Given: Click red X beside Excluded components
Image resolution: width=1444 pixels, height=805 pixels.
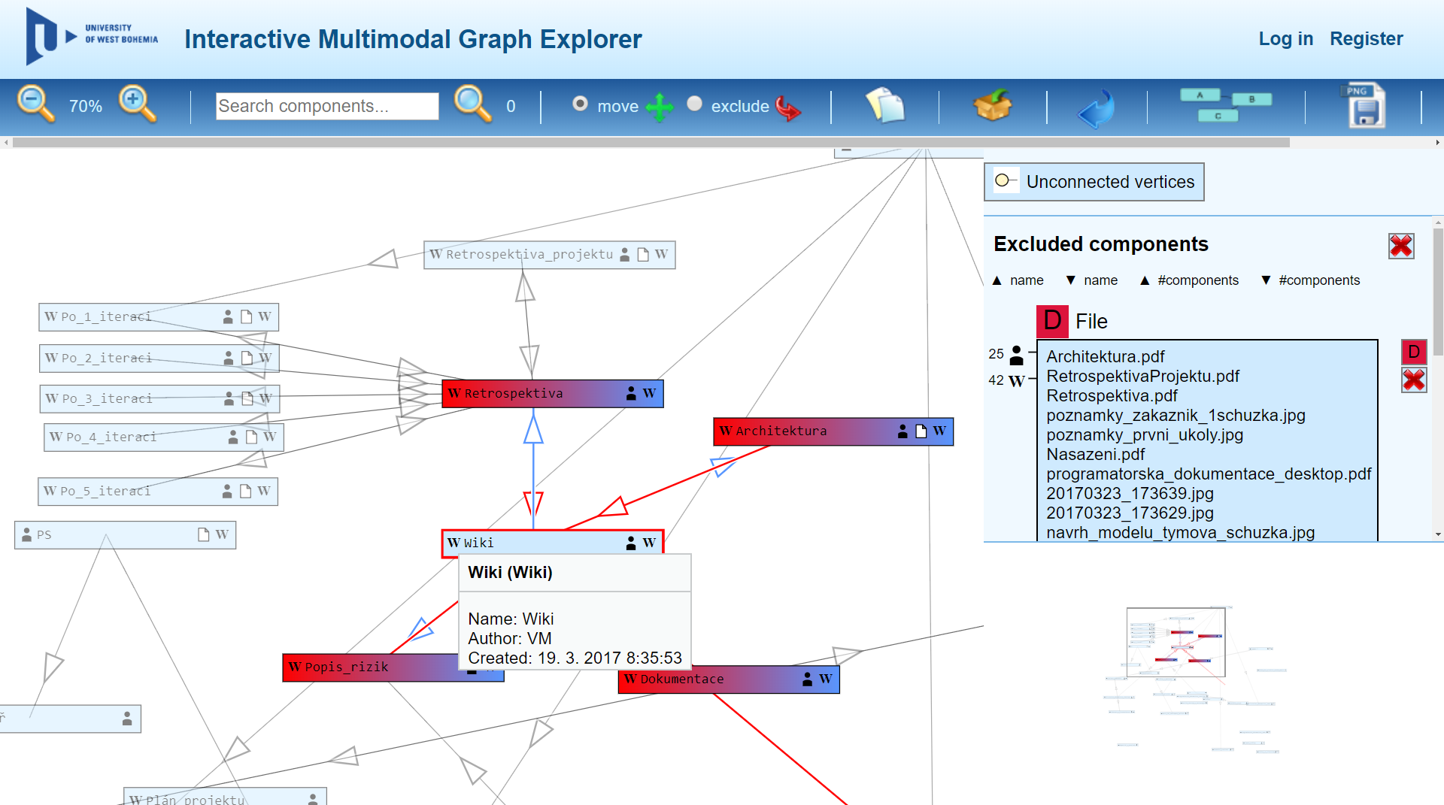Looking at the screenshot, I should coord(1401,246).
